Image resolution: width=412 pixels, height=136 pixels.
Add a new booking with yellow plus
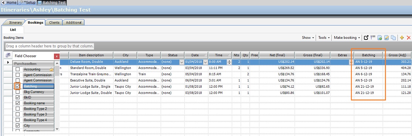402,38
